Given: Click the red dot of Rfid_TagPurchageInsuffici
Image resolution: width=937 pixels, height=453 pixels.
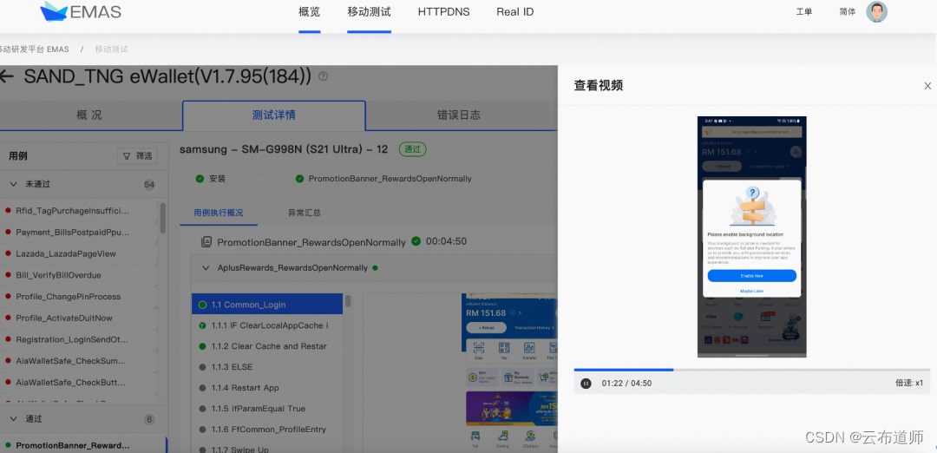Looking at the screenshot, I should [x=9, y=211].
